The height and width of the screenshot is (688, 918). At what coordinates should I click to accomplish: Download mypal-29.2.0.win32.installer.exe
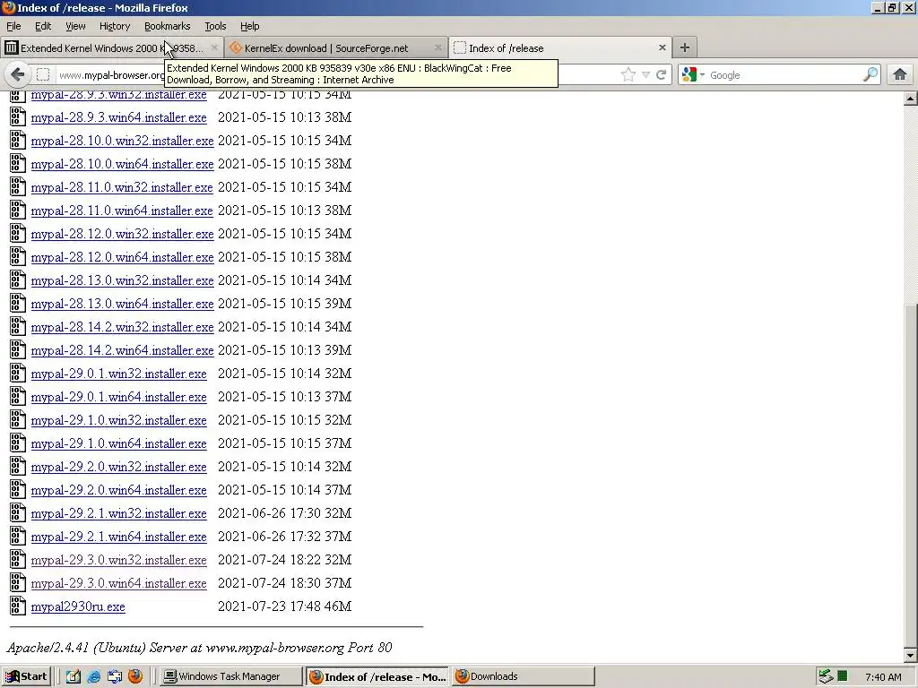click(x=119, y=467)
